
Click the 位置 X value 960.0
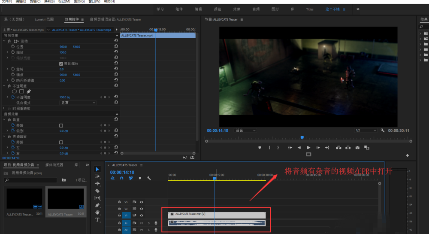63,47
